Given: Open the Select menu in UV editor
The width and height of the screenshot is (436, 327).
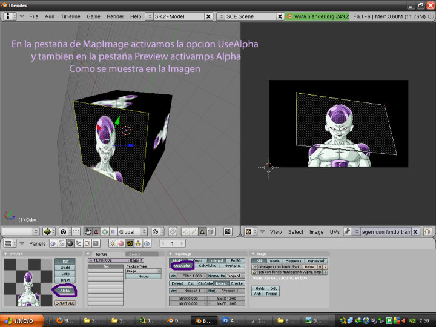Looking at the screenshot, I should tap(296, 231).
